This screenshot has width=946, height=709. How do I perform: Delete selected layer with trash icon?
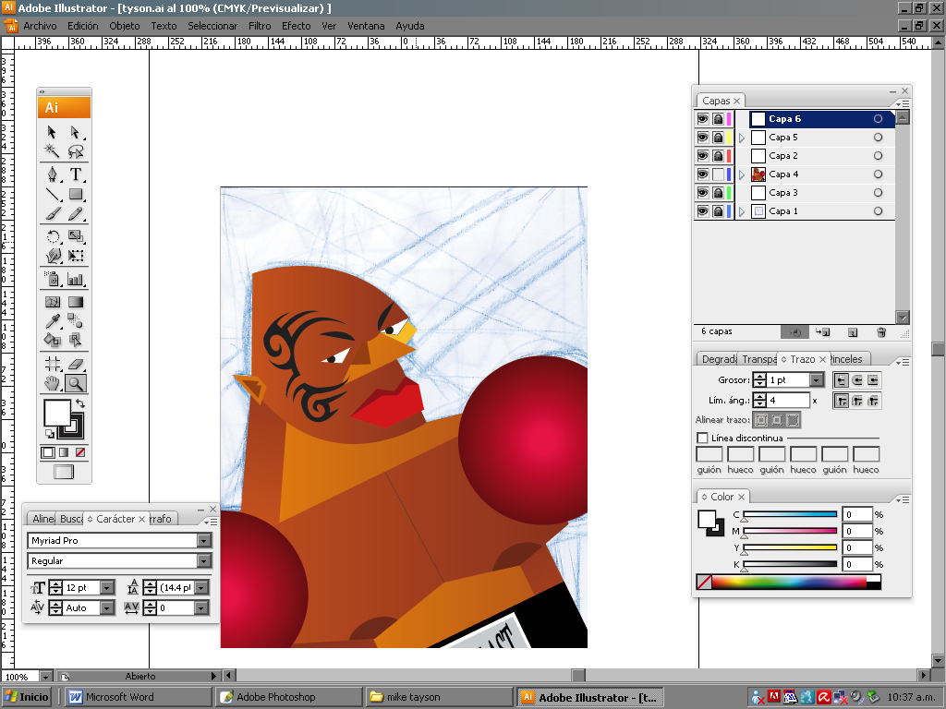pos(880,332)
